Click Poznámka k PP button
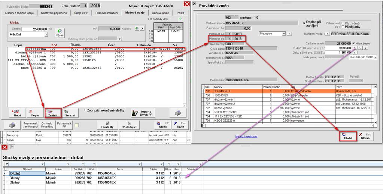 (64, 125)
